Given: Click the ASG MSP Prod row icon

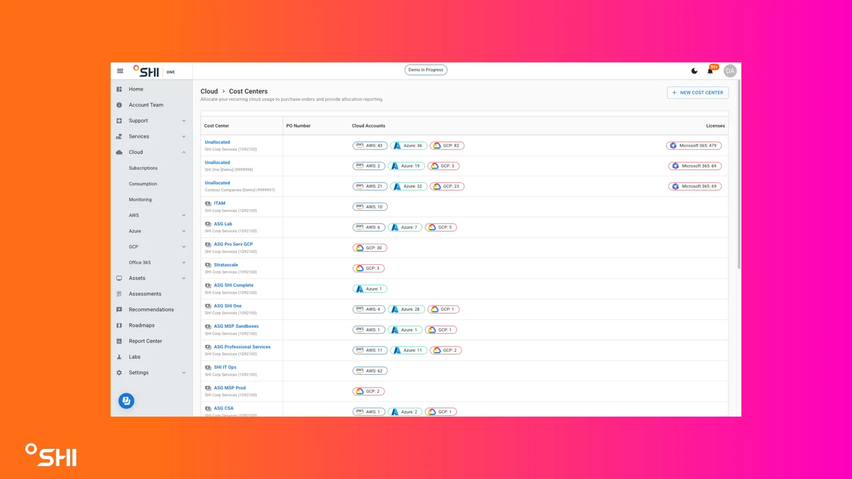Looking at the screenshot, I should (208, 388).
